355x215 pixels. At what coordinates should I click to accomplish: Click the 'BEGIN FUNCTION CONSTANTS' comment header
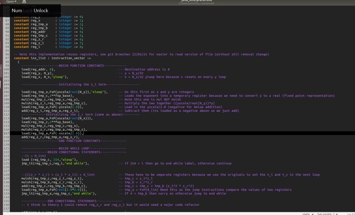[x=74, y=66]
